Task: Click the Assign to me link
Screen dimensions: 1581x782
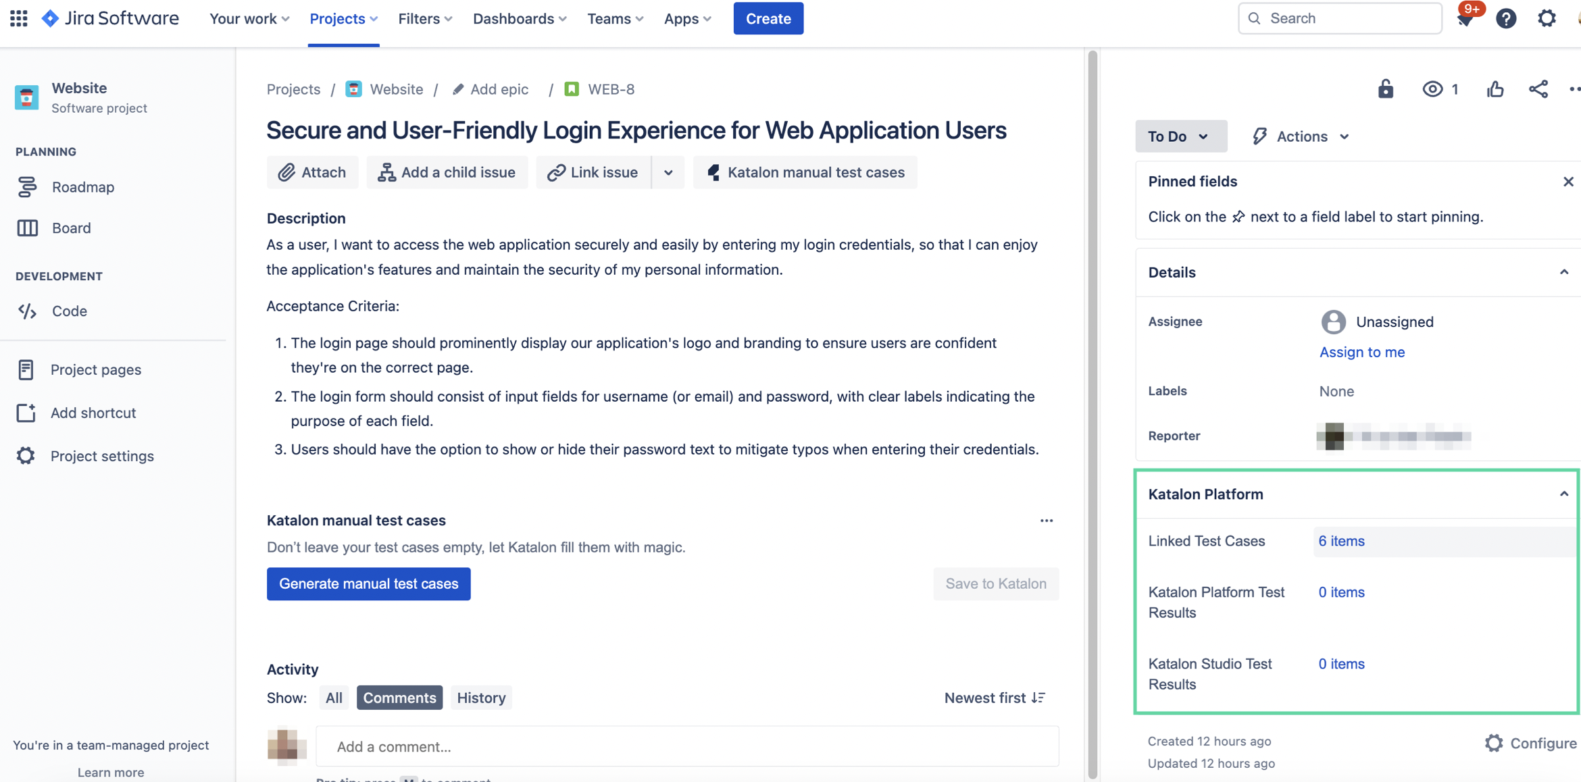Action: click(1362, 352)
